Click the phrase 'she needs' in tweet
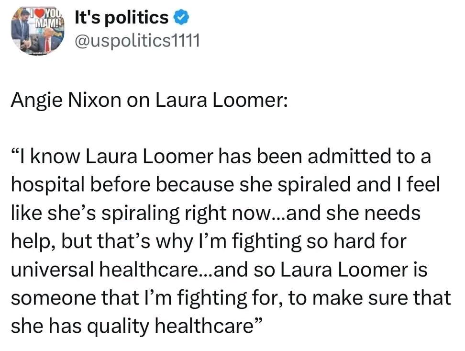 373,213
